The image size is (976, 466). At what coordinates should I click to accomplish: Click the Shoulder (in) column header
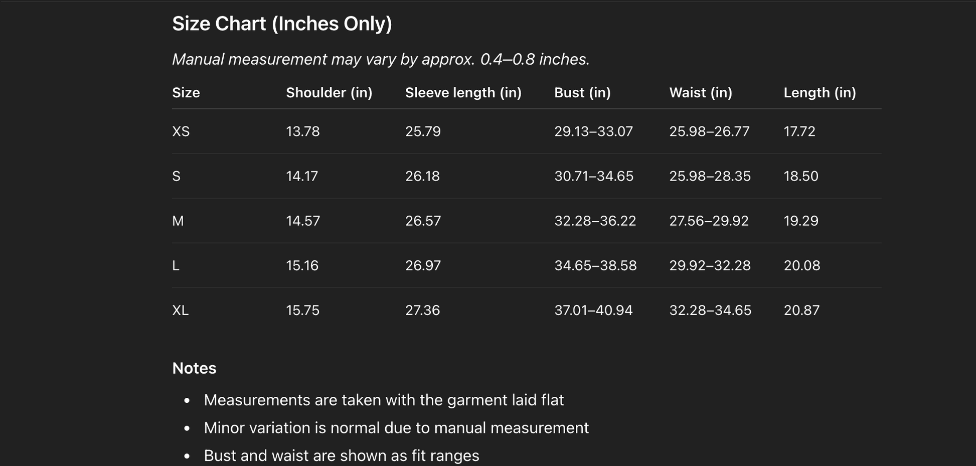329,93
